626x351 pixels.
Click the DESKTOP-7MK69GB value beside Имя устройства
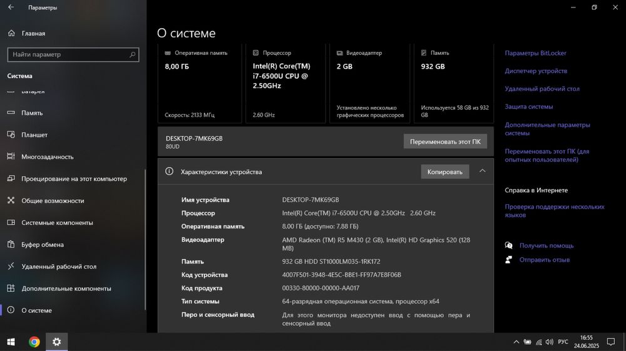click(310, 200)
